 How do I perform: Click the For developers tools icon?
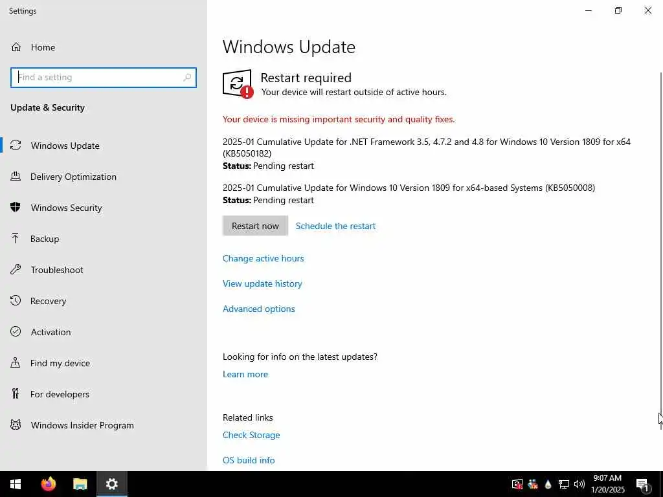16,394
